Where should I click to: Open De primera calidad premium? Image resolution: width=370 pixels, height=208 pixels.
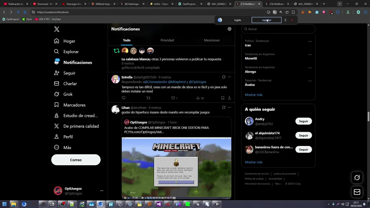(x=77, y=126)
